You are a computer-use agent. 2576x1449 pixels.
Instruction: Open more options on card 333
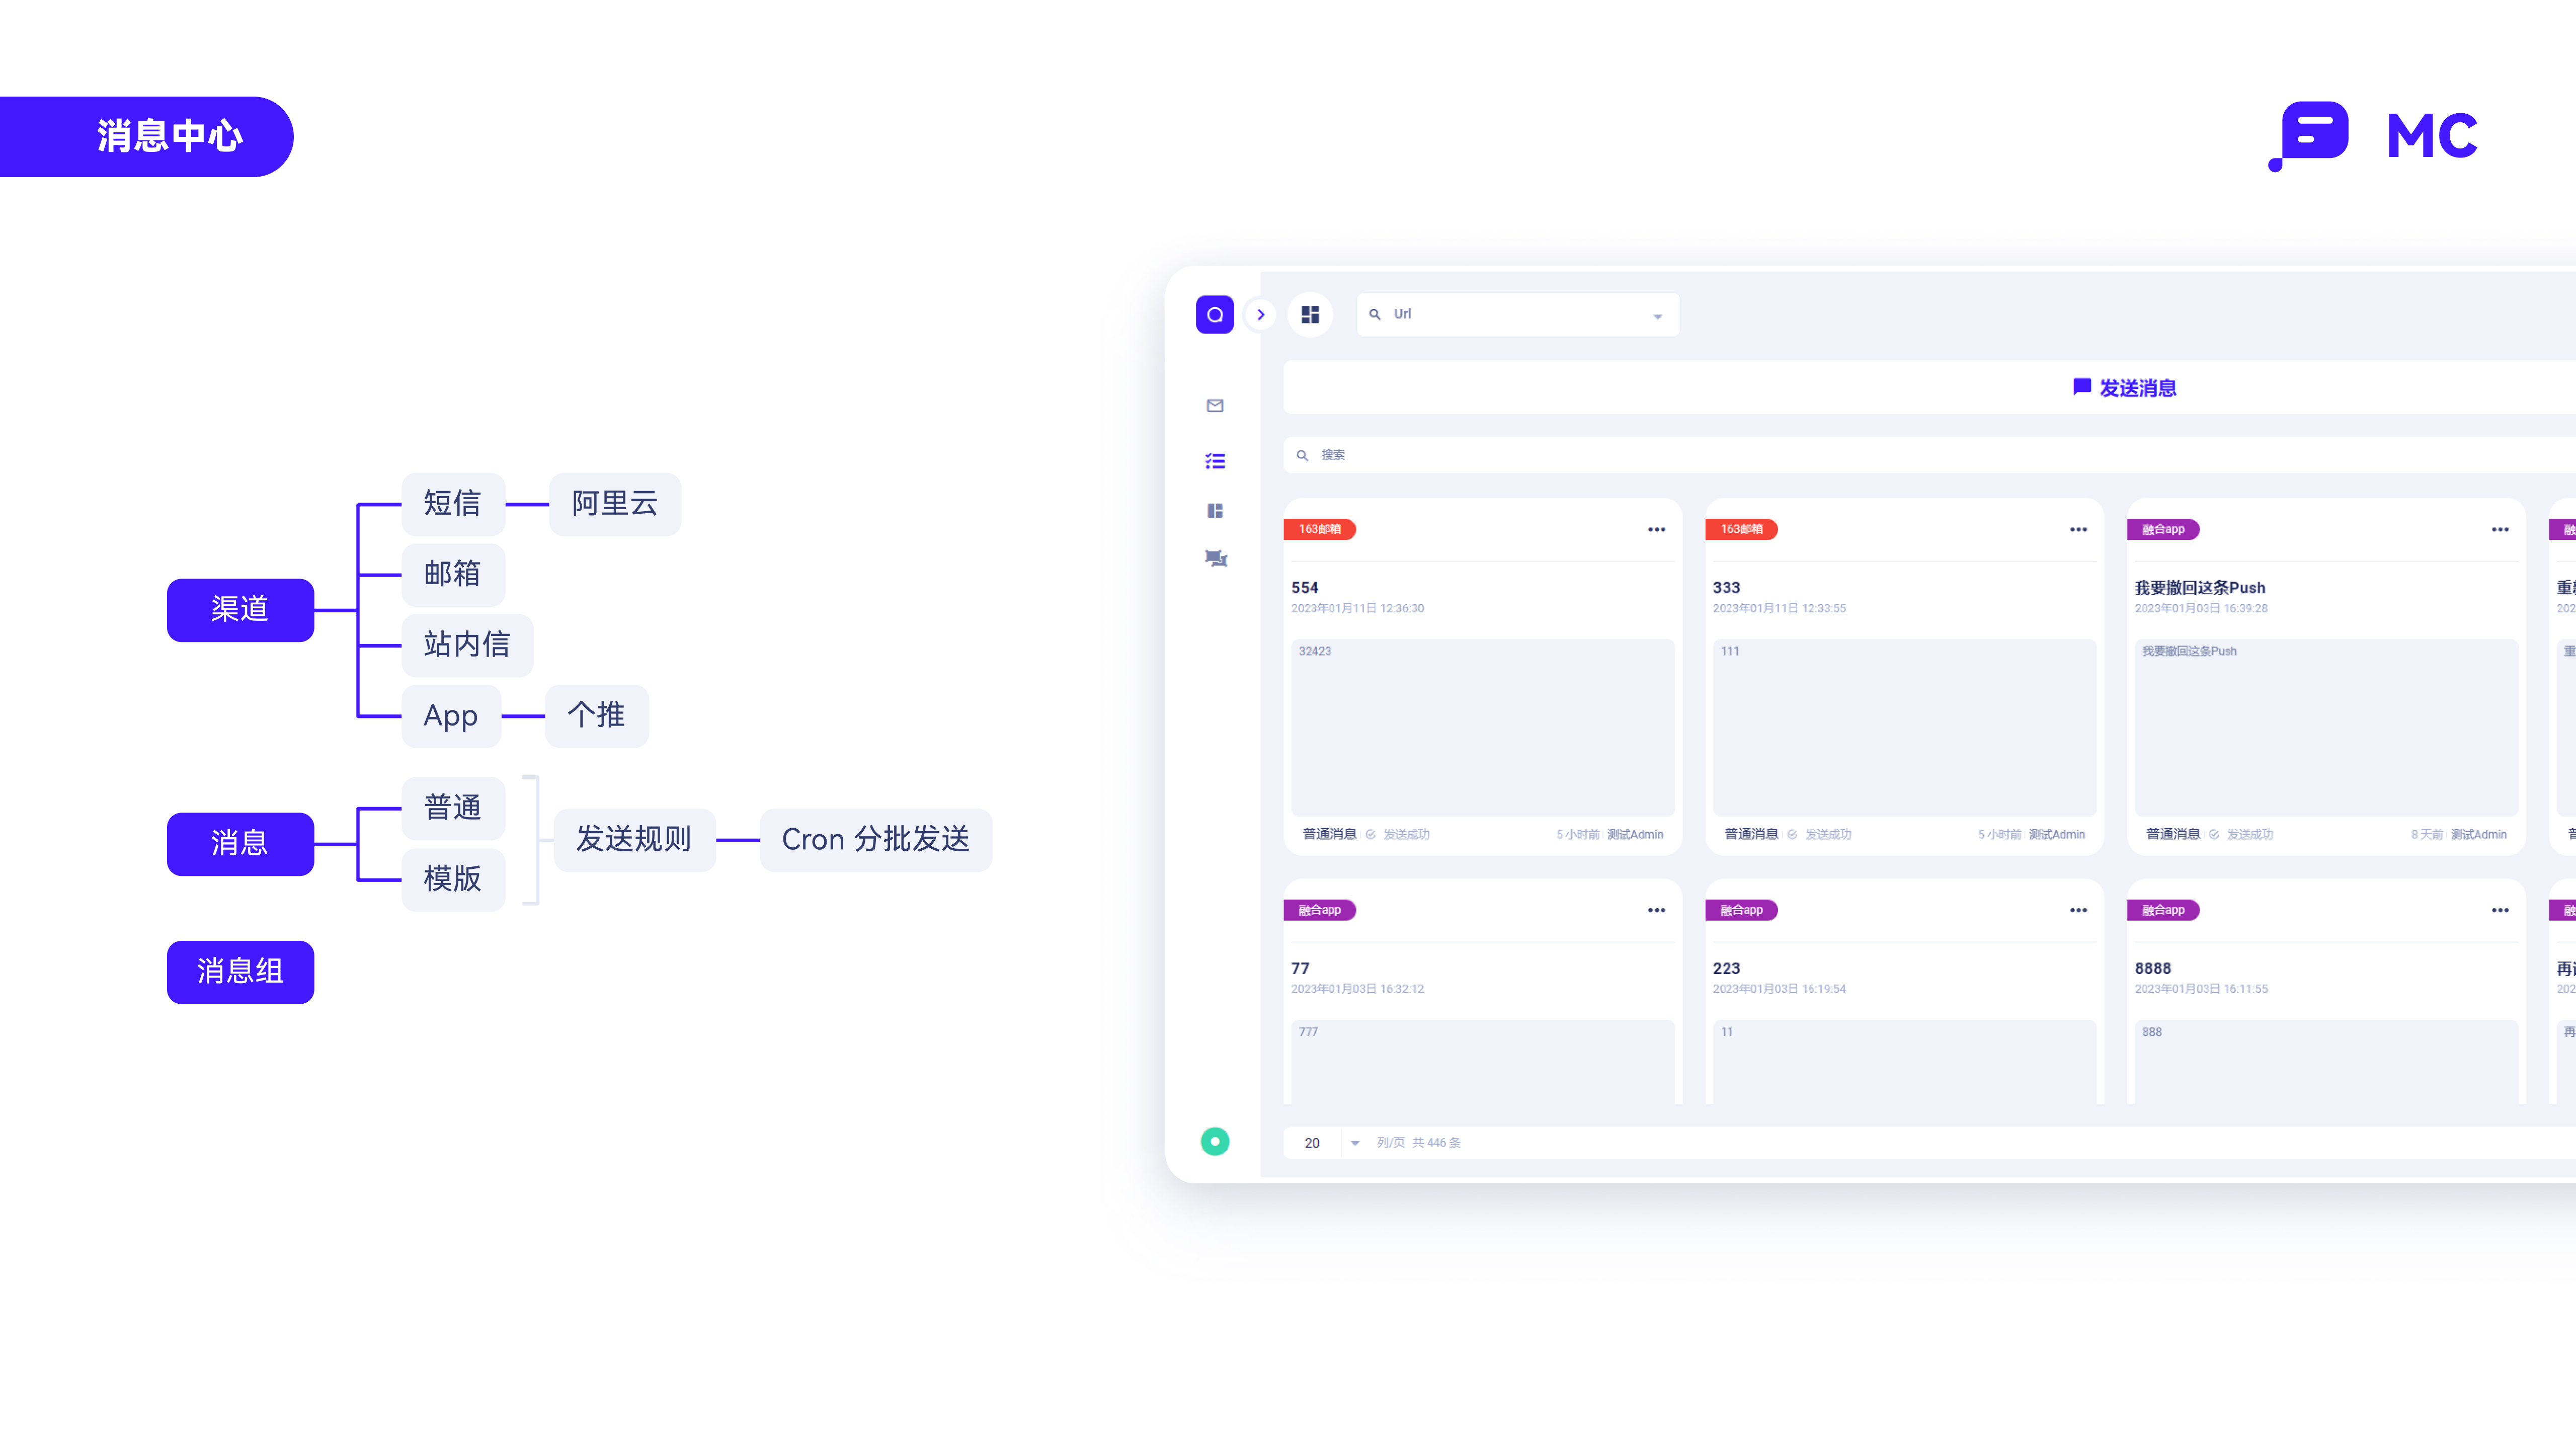point(2078,530)
